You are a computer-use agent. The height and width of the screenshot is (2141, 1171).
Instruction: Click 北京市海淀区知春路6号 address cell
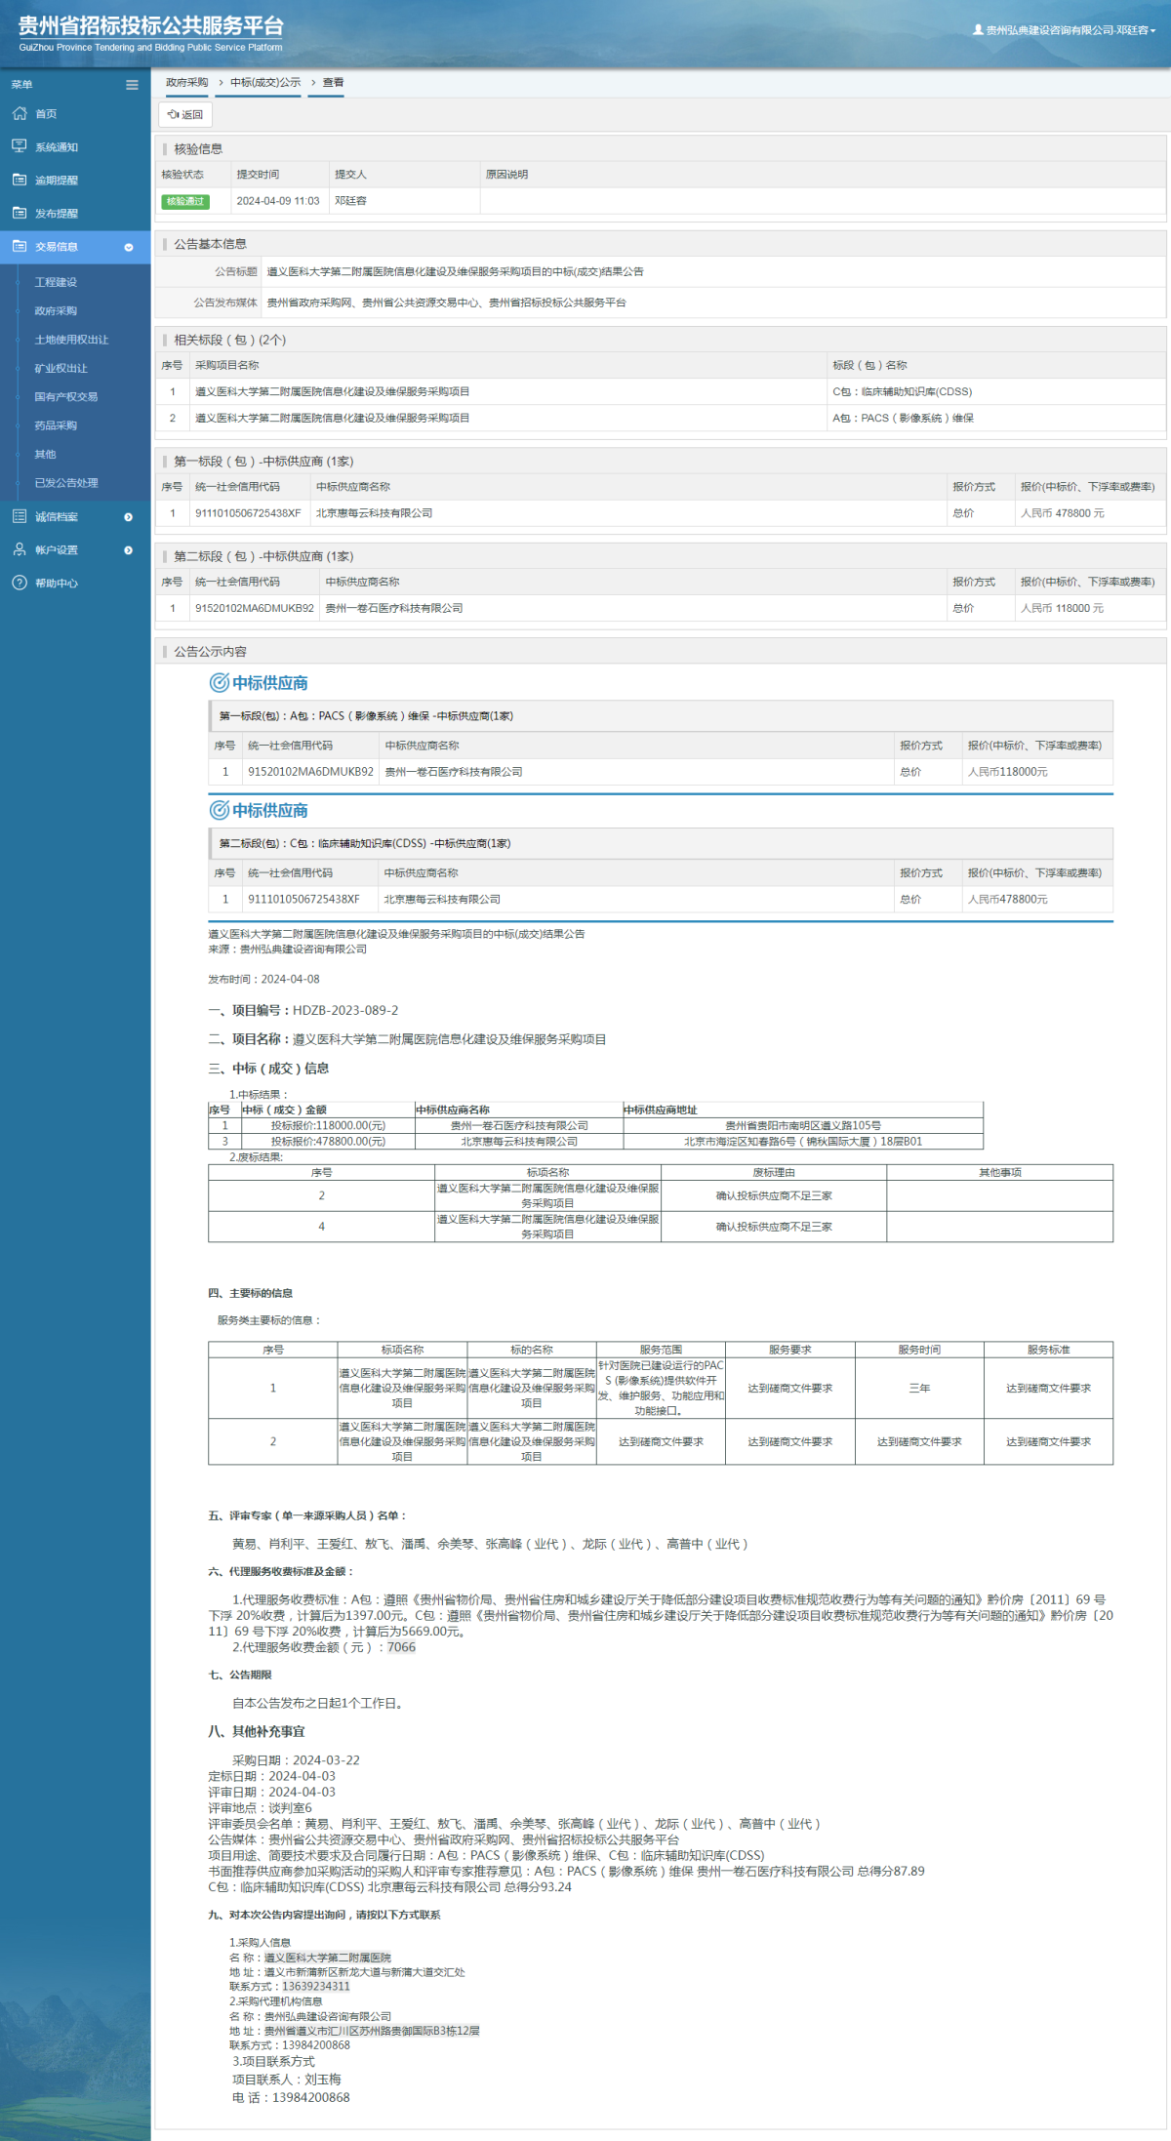pos(803,1141)
